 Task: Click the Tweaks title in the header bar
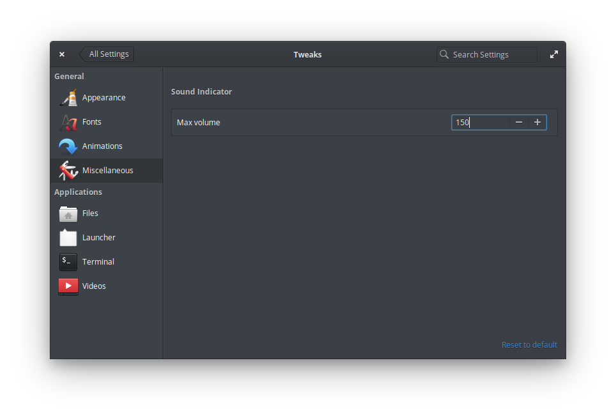click(x=308, y=55)
